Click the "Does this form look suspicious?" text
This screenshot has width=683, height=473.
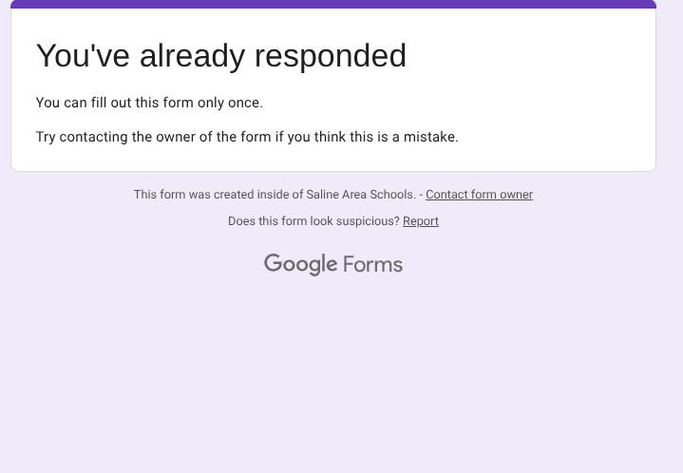coord(313,221)
